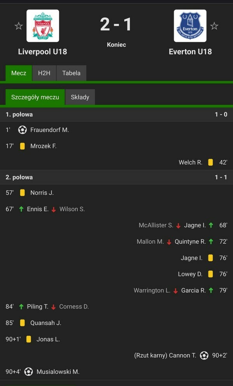Open the Tabela tab

tap(71, 73)
